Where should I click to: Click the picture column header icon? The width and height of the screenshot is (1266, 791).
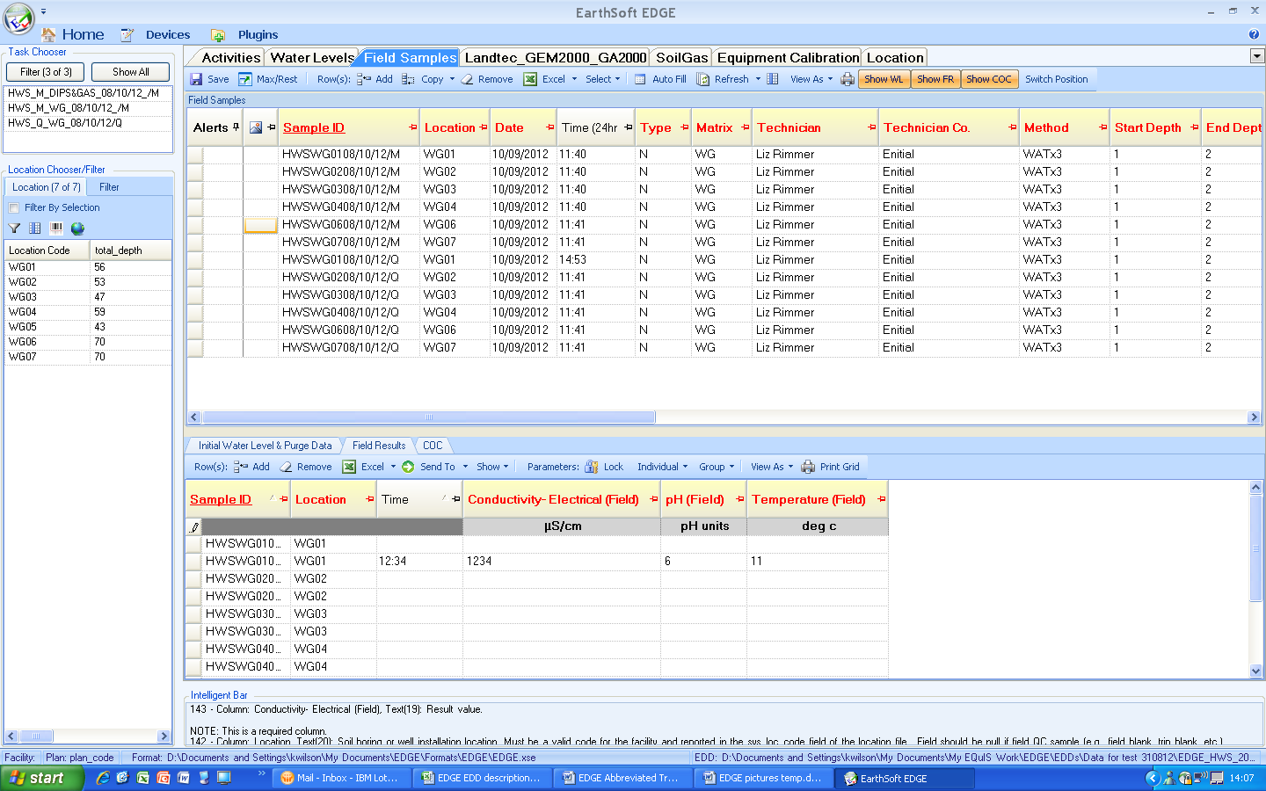coord(256,127)
